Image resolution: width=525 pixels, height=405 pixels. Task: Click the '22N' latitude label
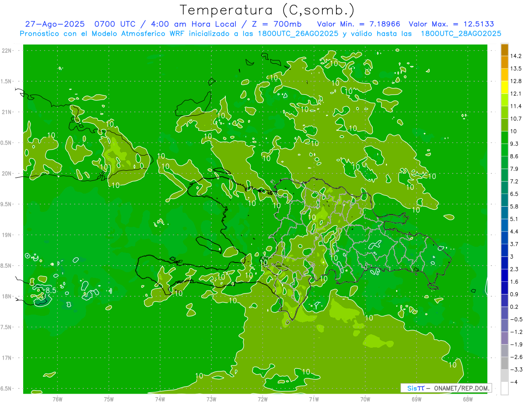[x=7, y=51]
